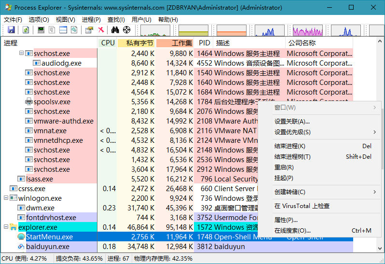Sort by the 私有字节 column header
Viewport: 385px width, 264px height.
tap(136, 43)
